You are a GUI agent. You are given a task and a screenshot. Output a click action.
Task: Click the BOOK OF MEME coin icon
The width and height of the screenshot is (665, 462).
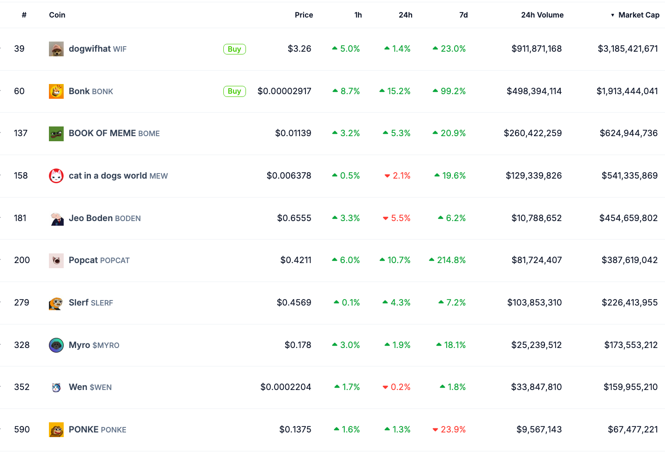(56, 134)
